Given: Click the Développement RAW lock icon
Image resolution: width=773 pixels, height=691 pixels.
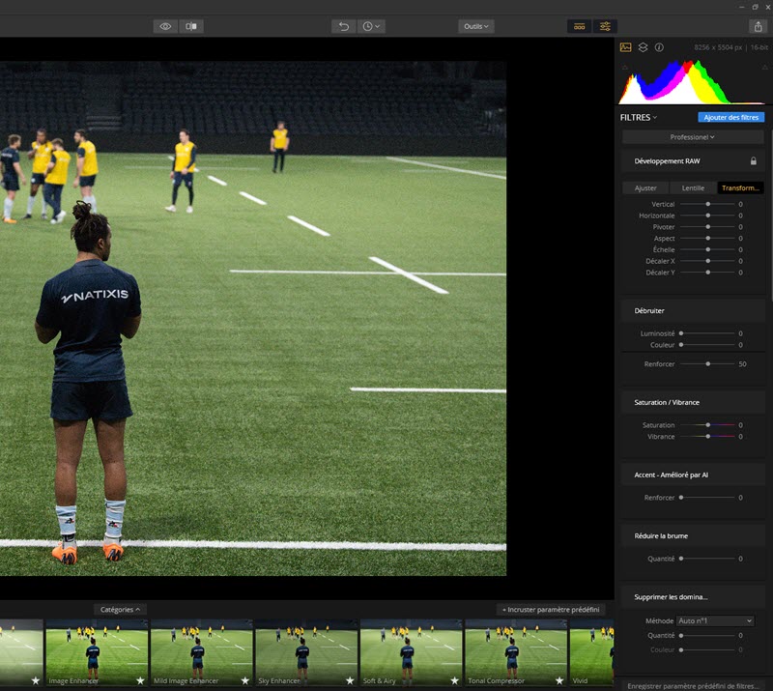Looking at the screenshot, I should tap(754, 160).
